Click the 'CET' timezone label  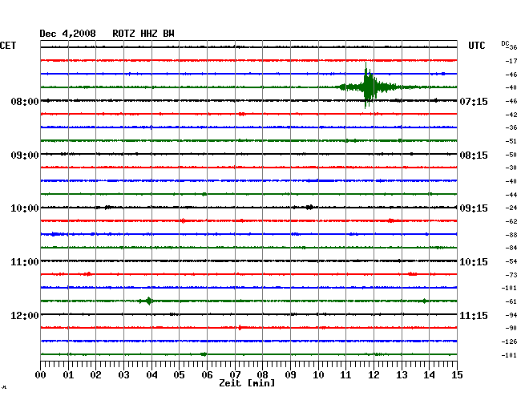(8, 46)
